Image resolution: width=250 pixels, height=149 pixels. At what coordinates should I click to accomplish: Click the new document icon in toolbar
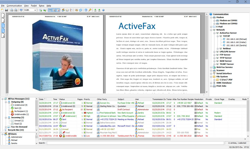click(x=2, y=10)
